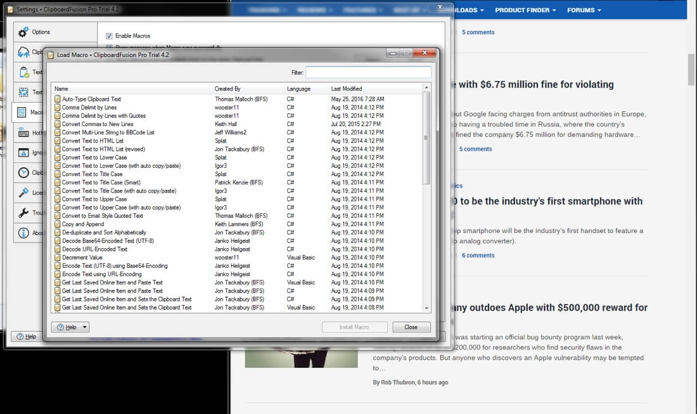
Task: Click macro icon beside Convert to Email Style Quoted Text
Action: point(57,216)
